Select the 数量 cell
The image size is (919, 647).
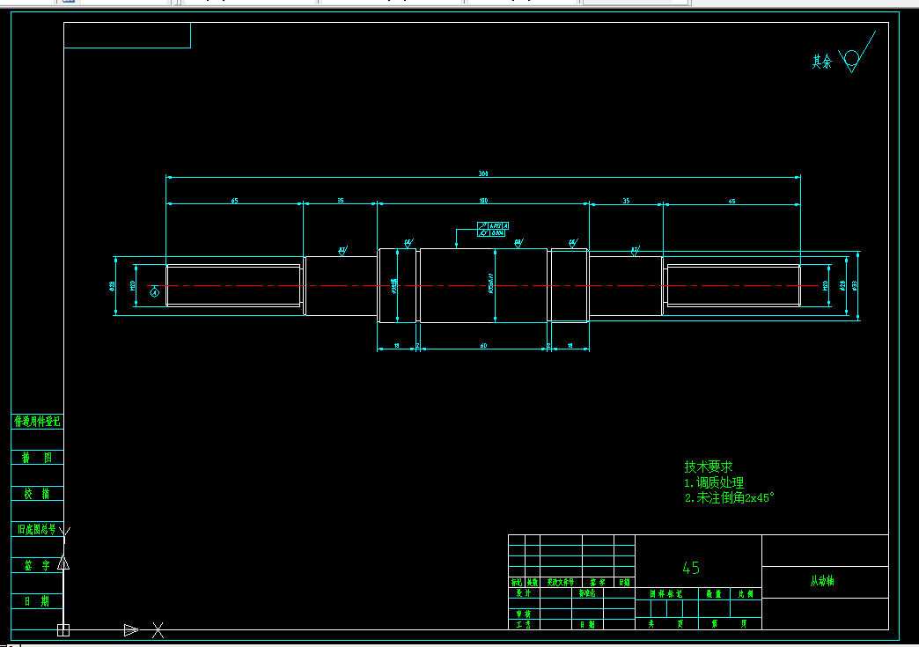[x=714, y=593]
